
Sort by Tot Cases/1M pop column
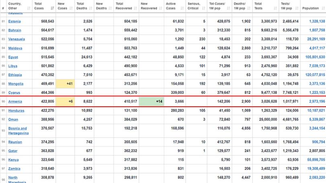click(219, 6)
